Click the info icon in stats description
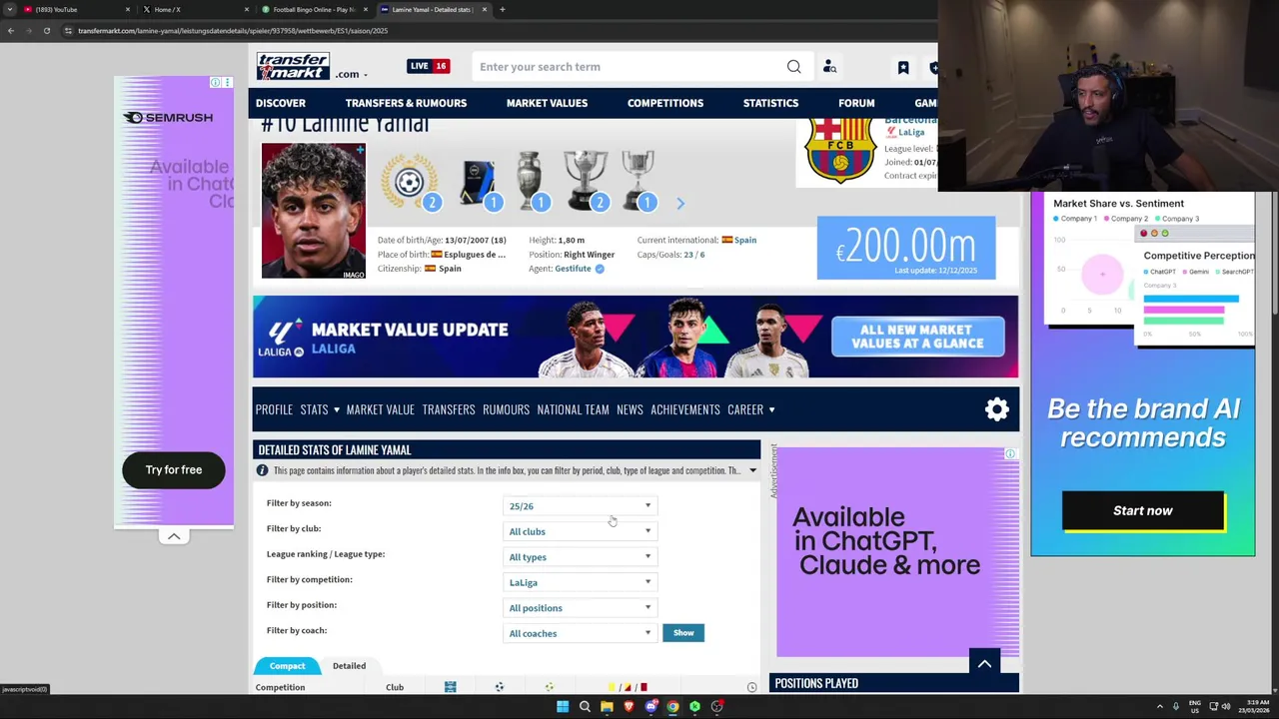 262,470
